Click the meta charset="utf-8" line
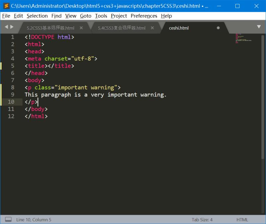Image resolution: width=266 pixels, height=224 pixels. [x=61, y=59]
